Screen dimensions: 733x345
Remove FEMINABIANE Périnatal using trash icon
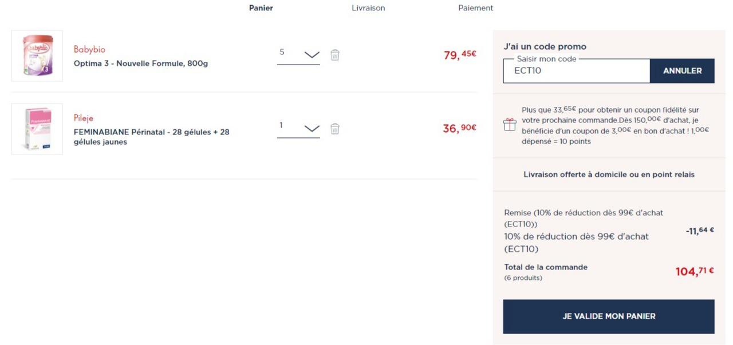point(335,129)
